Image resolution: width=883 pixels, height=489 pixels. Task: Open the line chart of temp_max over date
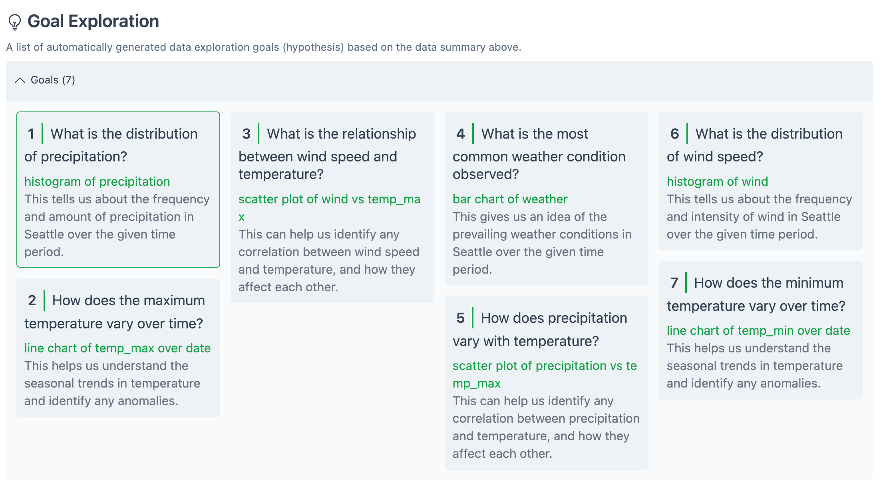tap(117, 348)
